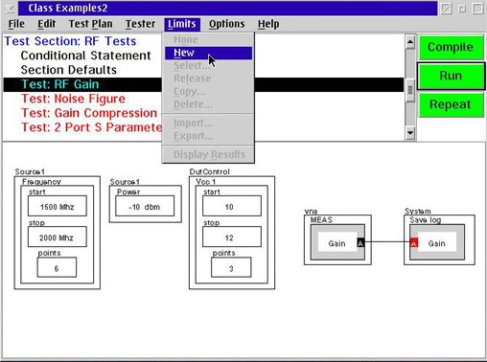Click the test list scrollbar thumb
Viewport: 487px width, 362px height.
click(x=410, y=90)
